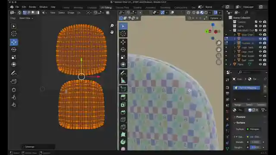Toggle proportional editing in UV editor header
The height and width of the screenshot is (155, 276).
tap(107, 12)
